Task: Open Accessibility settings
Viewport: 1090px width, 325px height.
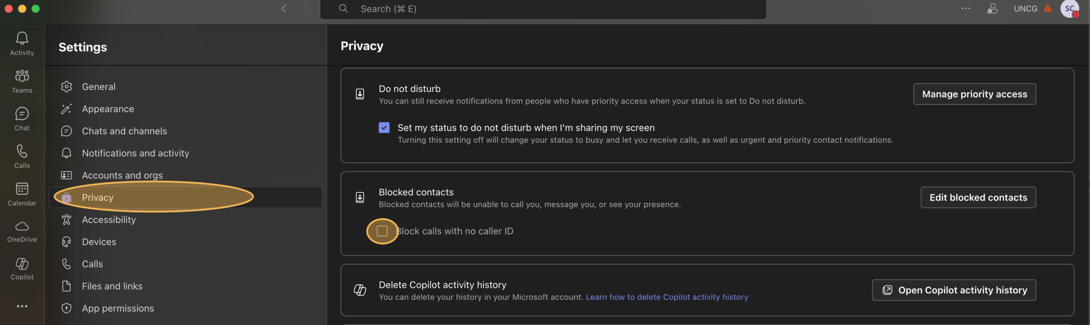Action: tap(185, 219)
